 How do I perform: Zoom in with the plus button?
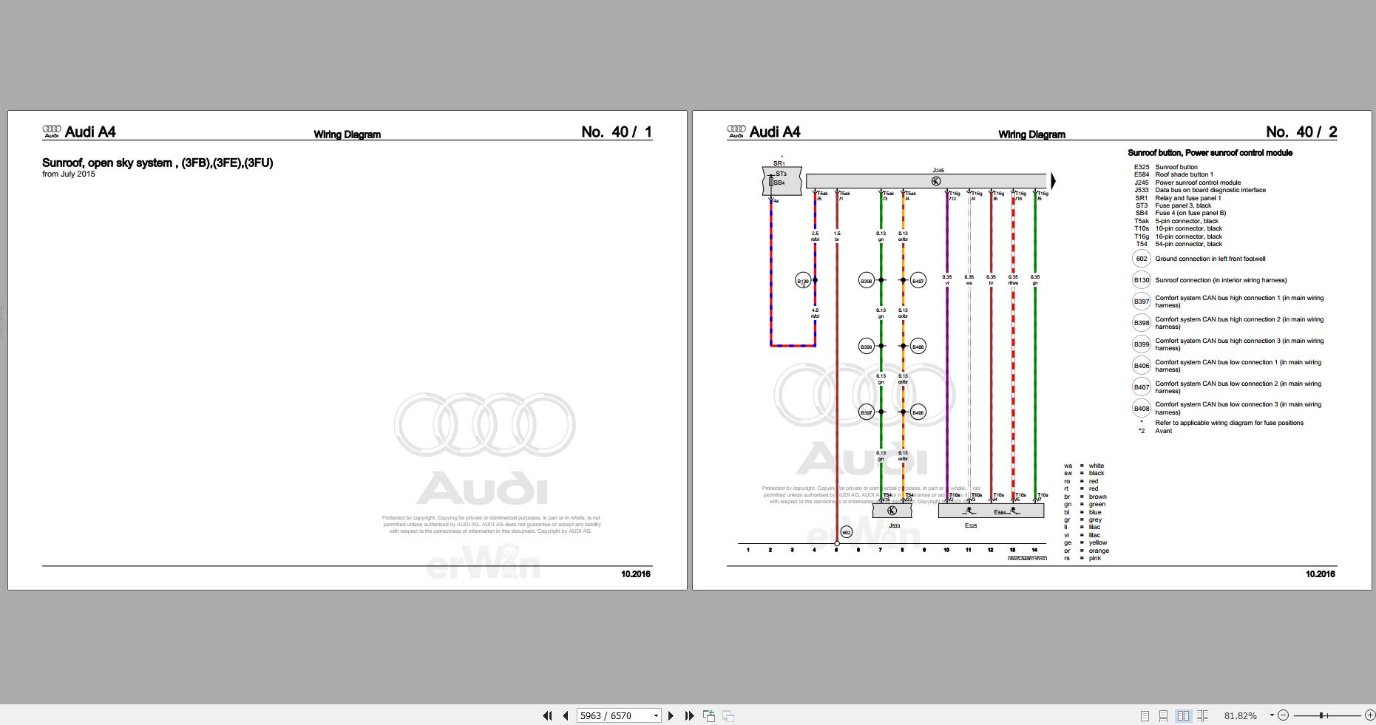(1369, 715)
